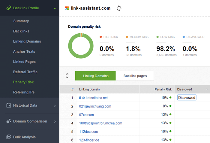Click the green risk dot for 07cn.com
Viewport: 210px width, 143px height.
point(170,114)
